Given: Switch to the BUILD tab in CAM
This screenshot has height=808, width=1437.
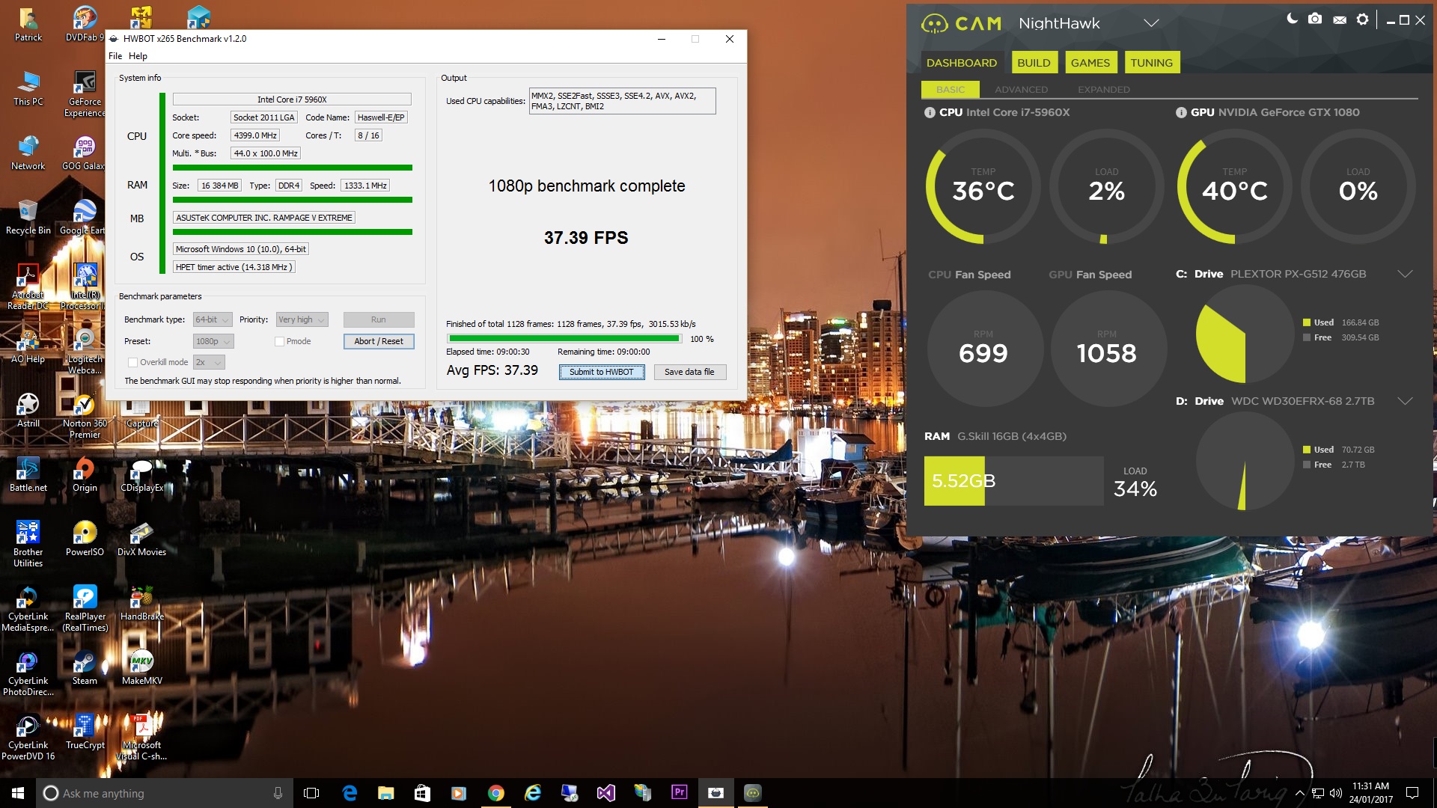Looking at the screenshot, I should (x=1034, y=63).
